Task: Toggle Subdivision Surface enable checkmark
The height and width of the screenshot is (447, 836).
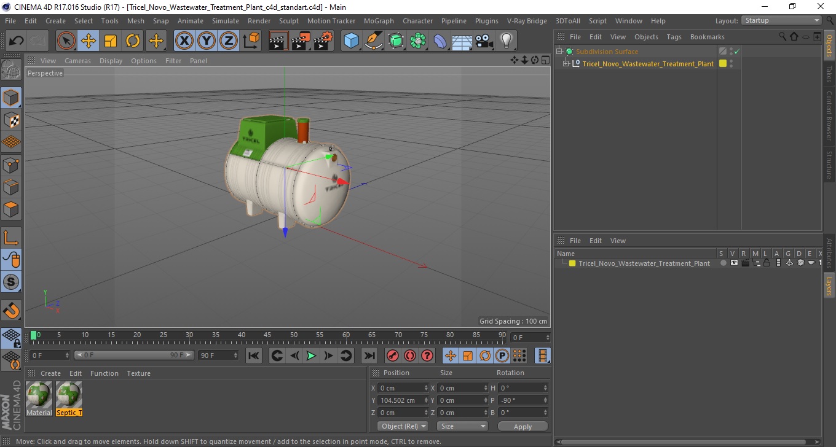Action: (x=736, y=52)
